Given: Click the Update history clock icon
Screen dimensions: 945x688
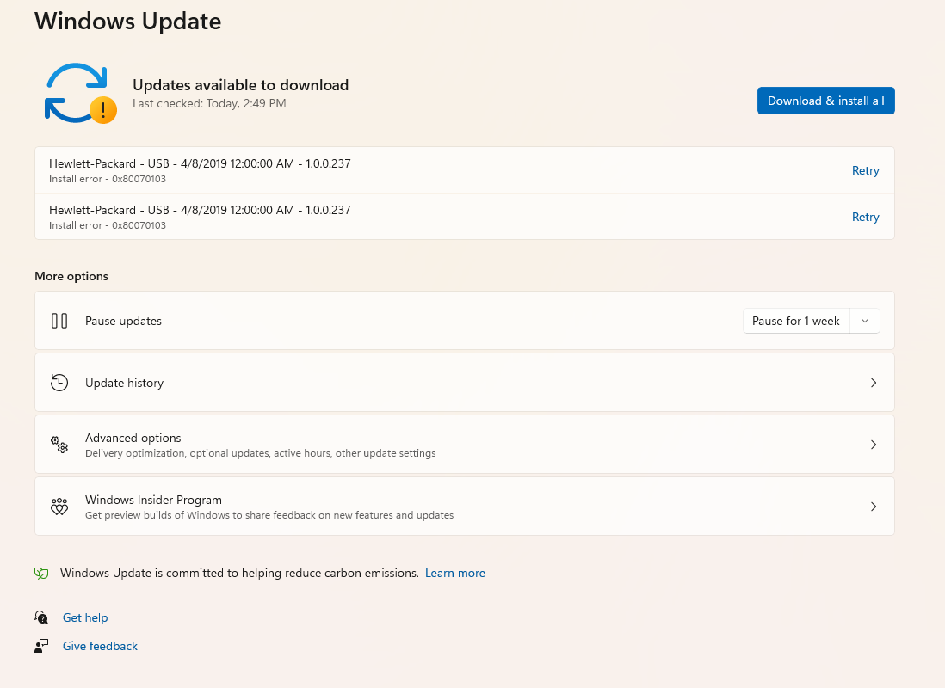Looking at the screenshot, I should point(59,383).
